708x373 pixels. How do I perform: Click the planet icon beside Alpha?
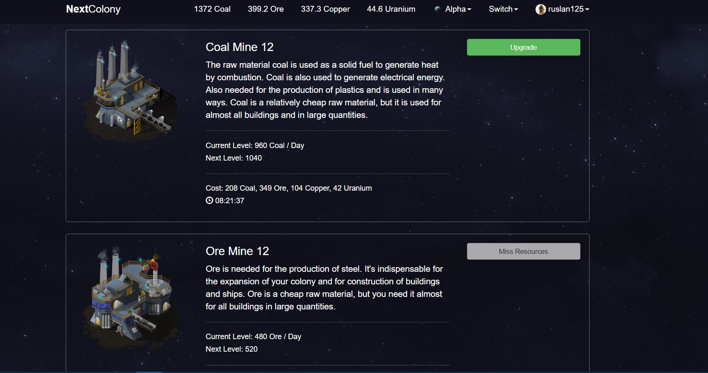[x=438, y=9]
